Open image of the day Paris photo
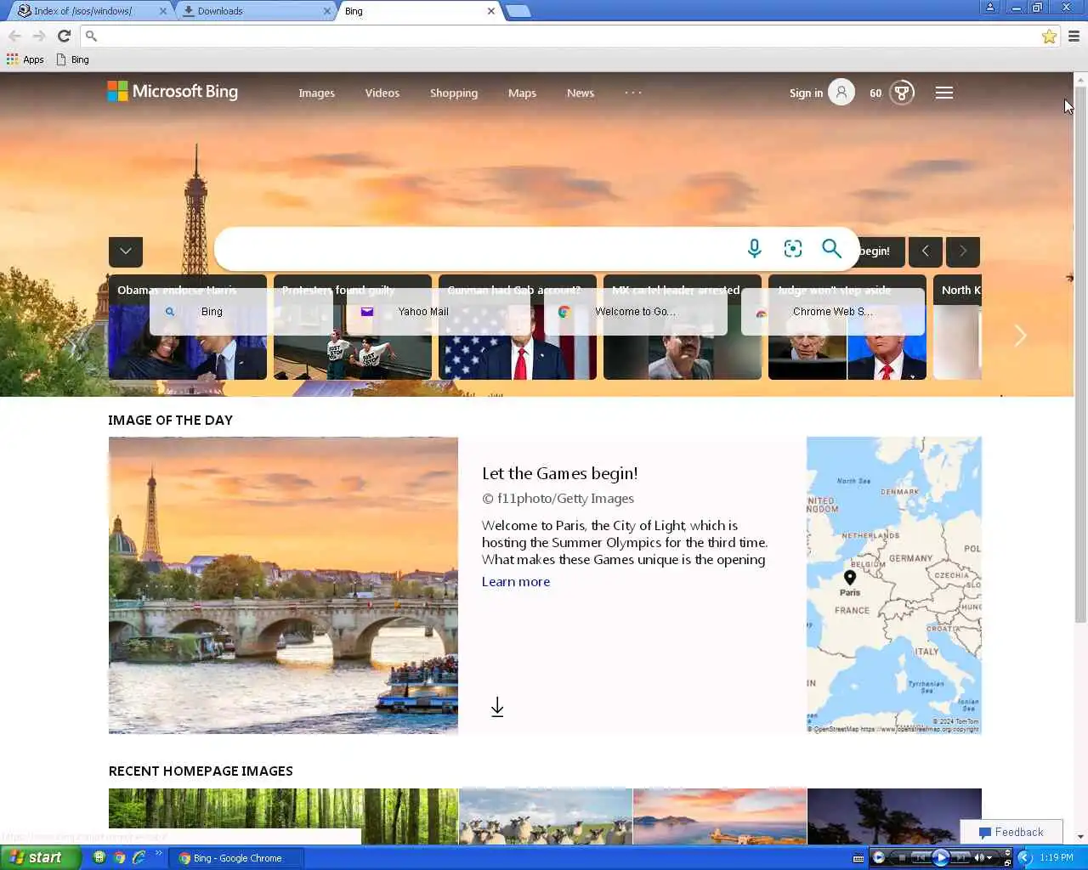The width and height of the screenshot is (1088, 870). click(x=283, y=585)
